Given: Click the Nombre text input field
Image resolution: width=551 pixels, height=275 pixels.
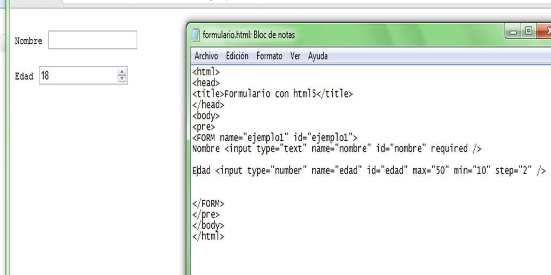Looking at the screenshot, I should point(92,40).
